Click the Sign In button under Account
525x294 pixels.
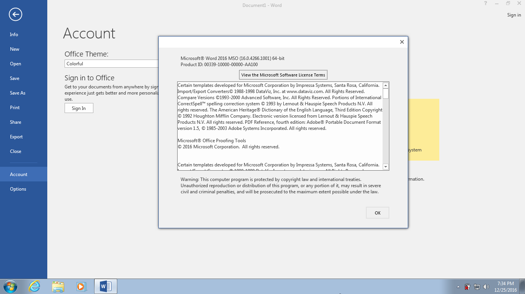coord(79,108)
